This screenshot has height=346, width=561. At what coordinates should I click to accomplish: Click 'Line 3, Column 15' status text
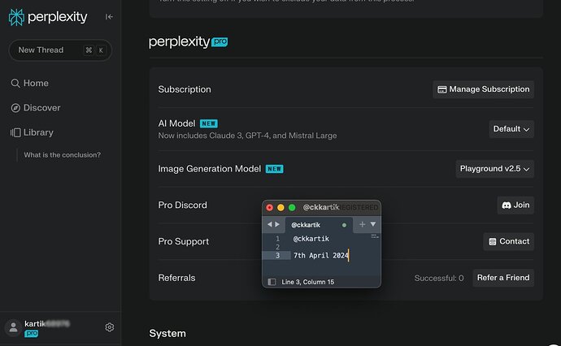307,282
